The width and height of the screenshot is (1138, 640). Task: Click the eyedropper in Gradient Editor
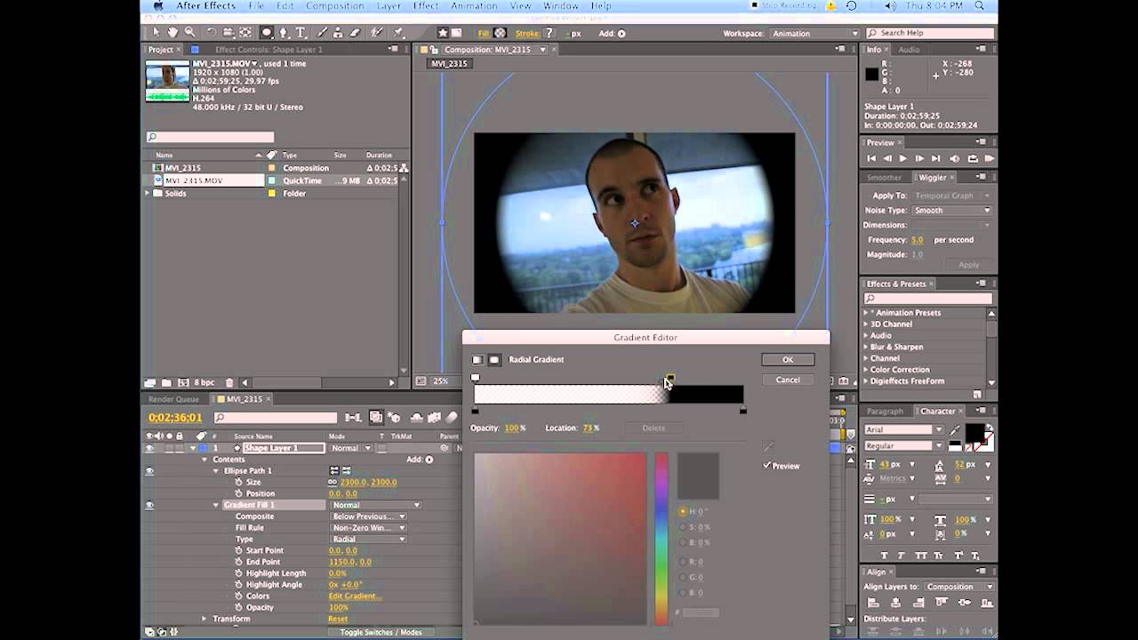tap(768, 446)
